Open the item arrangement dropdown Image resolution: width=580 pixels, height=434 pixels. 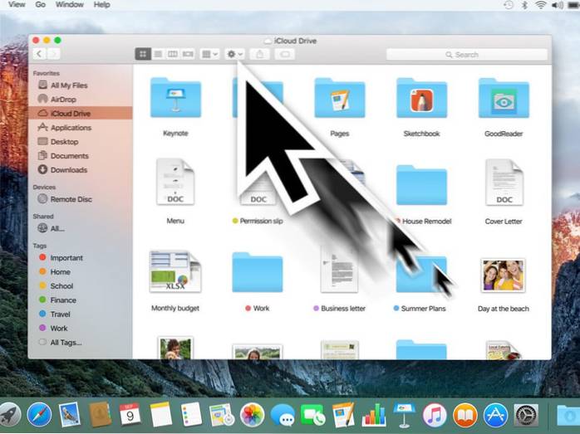coord(209,54)
